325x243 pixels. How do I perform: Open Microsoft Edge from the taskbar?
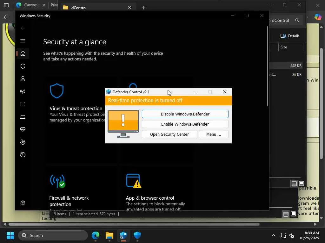pyautogui.click(x=96, y=235)
